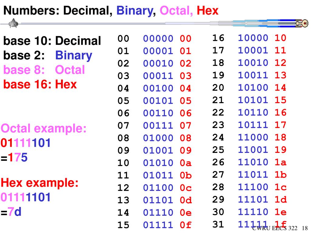Click binary value 10111 in the table
The width and height of the screenshot is (311, 233).
click(x=253, y=125)
